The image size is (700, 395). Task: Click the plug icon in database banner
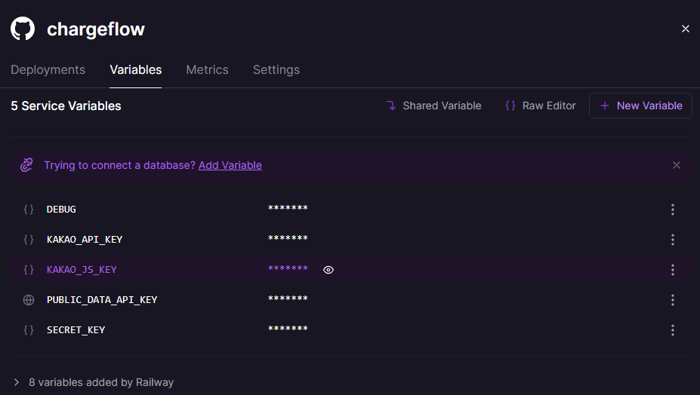(26, 165)
